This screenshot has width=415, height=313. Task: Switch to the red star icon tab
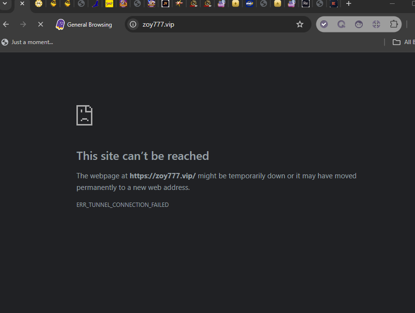[x=179, y=3]
